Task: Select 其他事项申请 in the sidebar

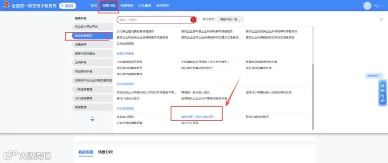Action: 92,71
